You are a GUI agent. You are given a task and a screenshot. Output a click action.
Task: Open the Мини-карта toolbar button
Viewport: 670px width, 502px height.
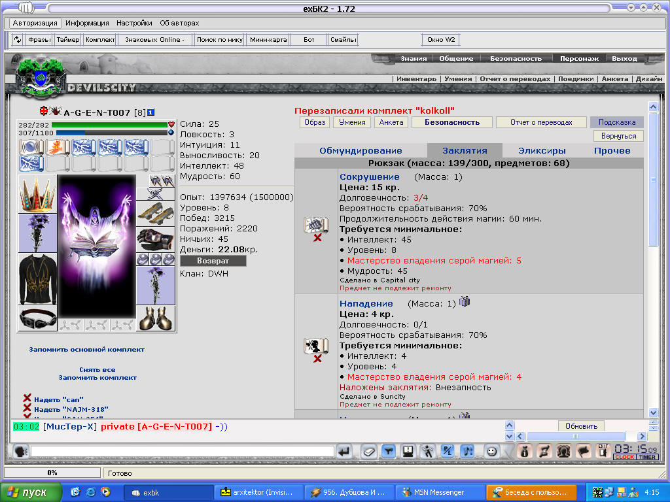(268, 40)
